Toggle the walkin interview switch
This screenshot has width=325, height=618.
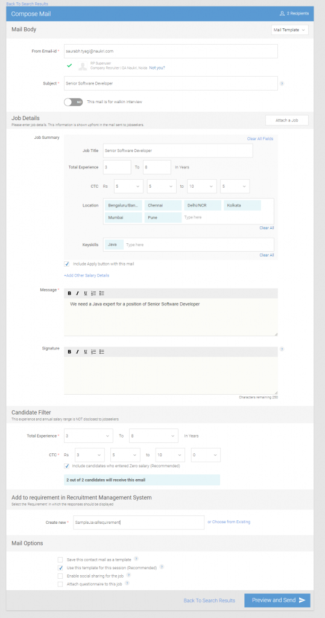pyautogui.click(x=74, y=102)
